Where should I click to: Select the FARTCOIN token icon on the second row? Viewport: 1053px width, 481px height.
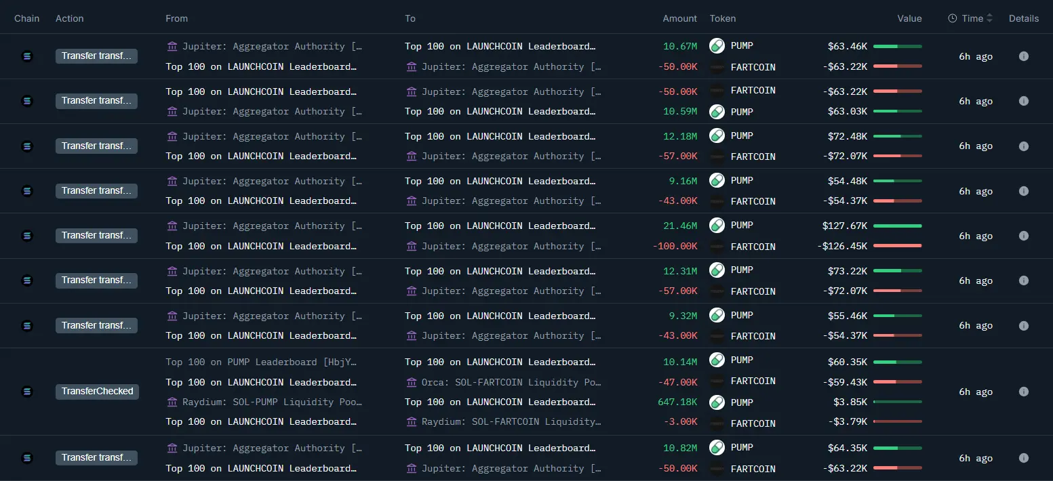(717, 90)
